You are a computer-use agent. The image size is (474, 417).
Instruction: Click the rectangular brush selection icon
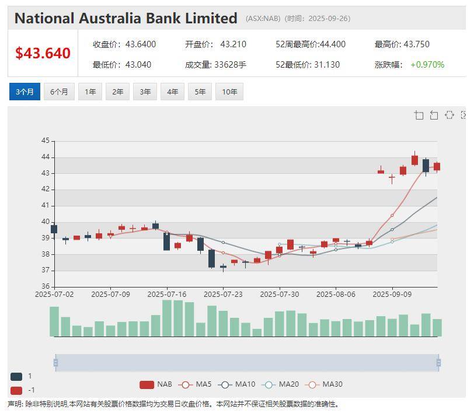point(449,115)
